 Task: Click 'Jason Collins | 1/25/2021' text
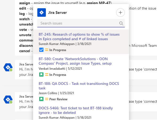pyautogui.click(x=56, y=93)
